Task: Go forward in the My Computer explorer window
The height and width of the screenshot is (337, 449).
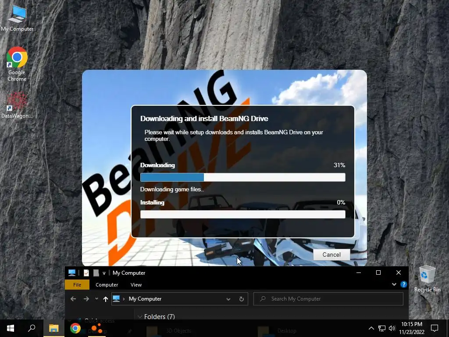Action: (86, 299)
